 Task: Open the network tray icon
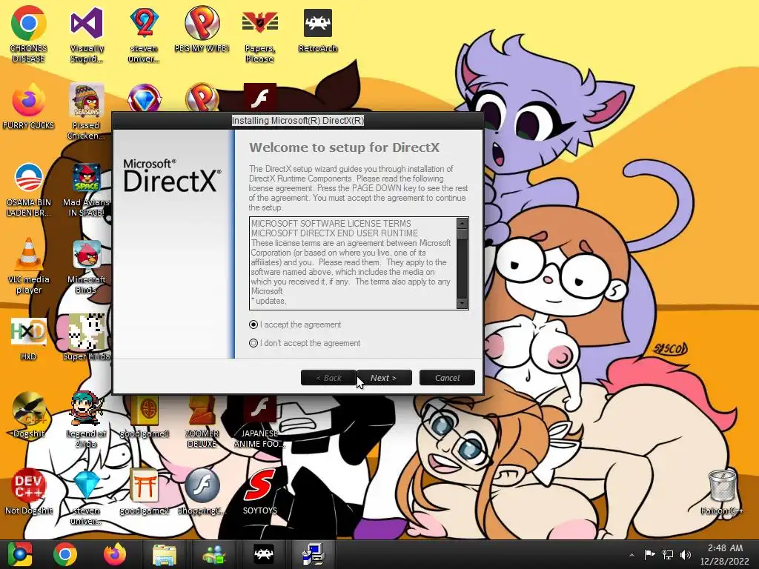pyautogui.click(x=668, y=554)
